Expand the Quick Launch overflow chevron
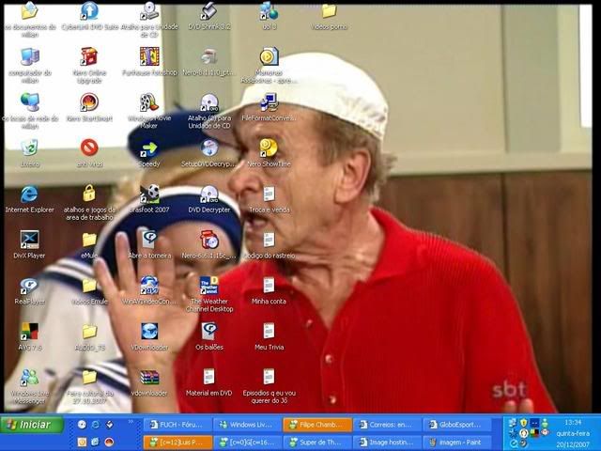Viewport: 601px width, 451px height. [131, 422]
